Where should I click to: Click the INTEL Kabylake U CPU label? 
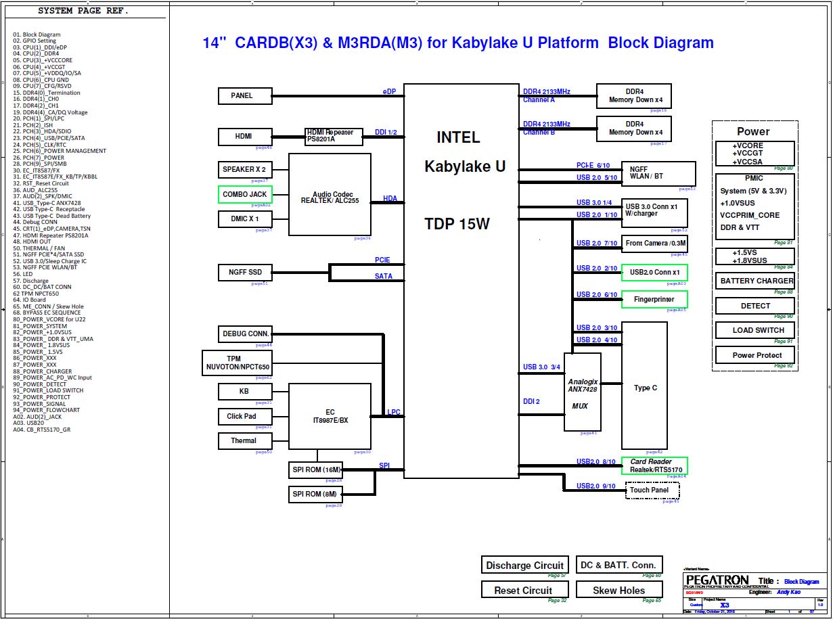coord(465,152)
